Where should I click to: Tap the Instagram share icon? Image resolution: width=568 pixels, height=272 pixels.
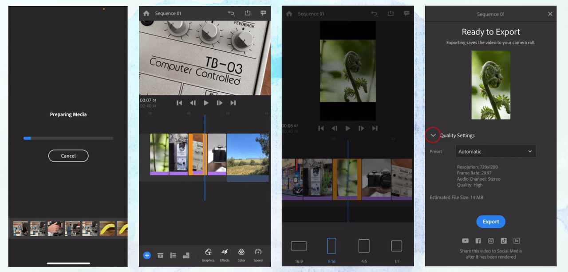pos(491,241)
